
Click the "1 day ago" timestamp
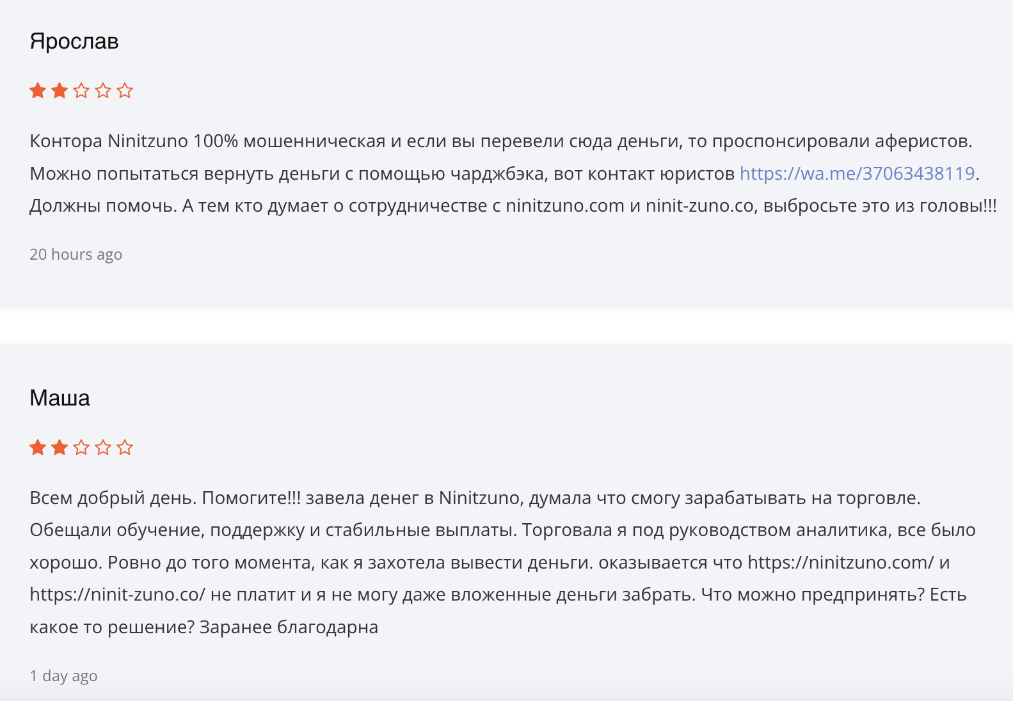pyautogui.click(x=63, y=676)
